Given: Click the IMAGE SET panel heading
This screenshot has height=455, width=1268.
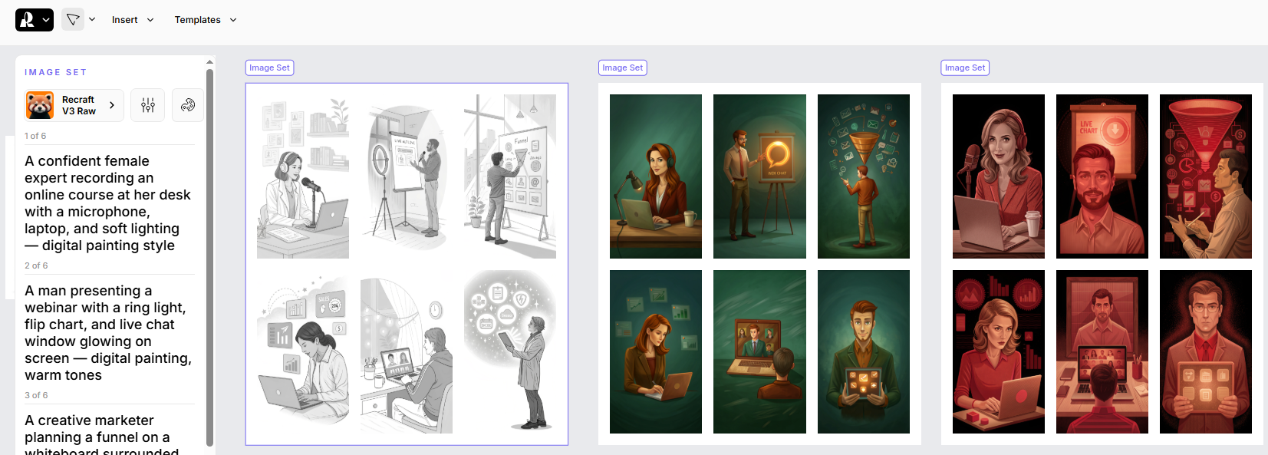Looking at the screenshot, I should pos(55,72).
